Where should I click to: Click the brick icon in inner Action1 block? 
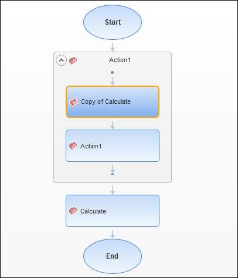[73, 145]
